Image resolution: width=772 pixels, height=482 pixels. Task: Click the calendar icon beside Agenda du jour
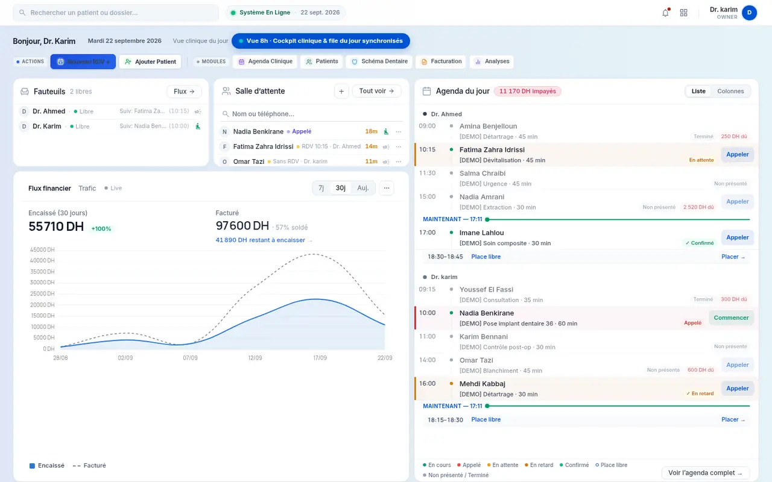(x=426, y=91)
